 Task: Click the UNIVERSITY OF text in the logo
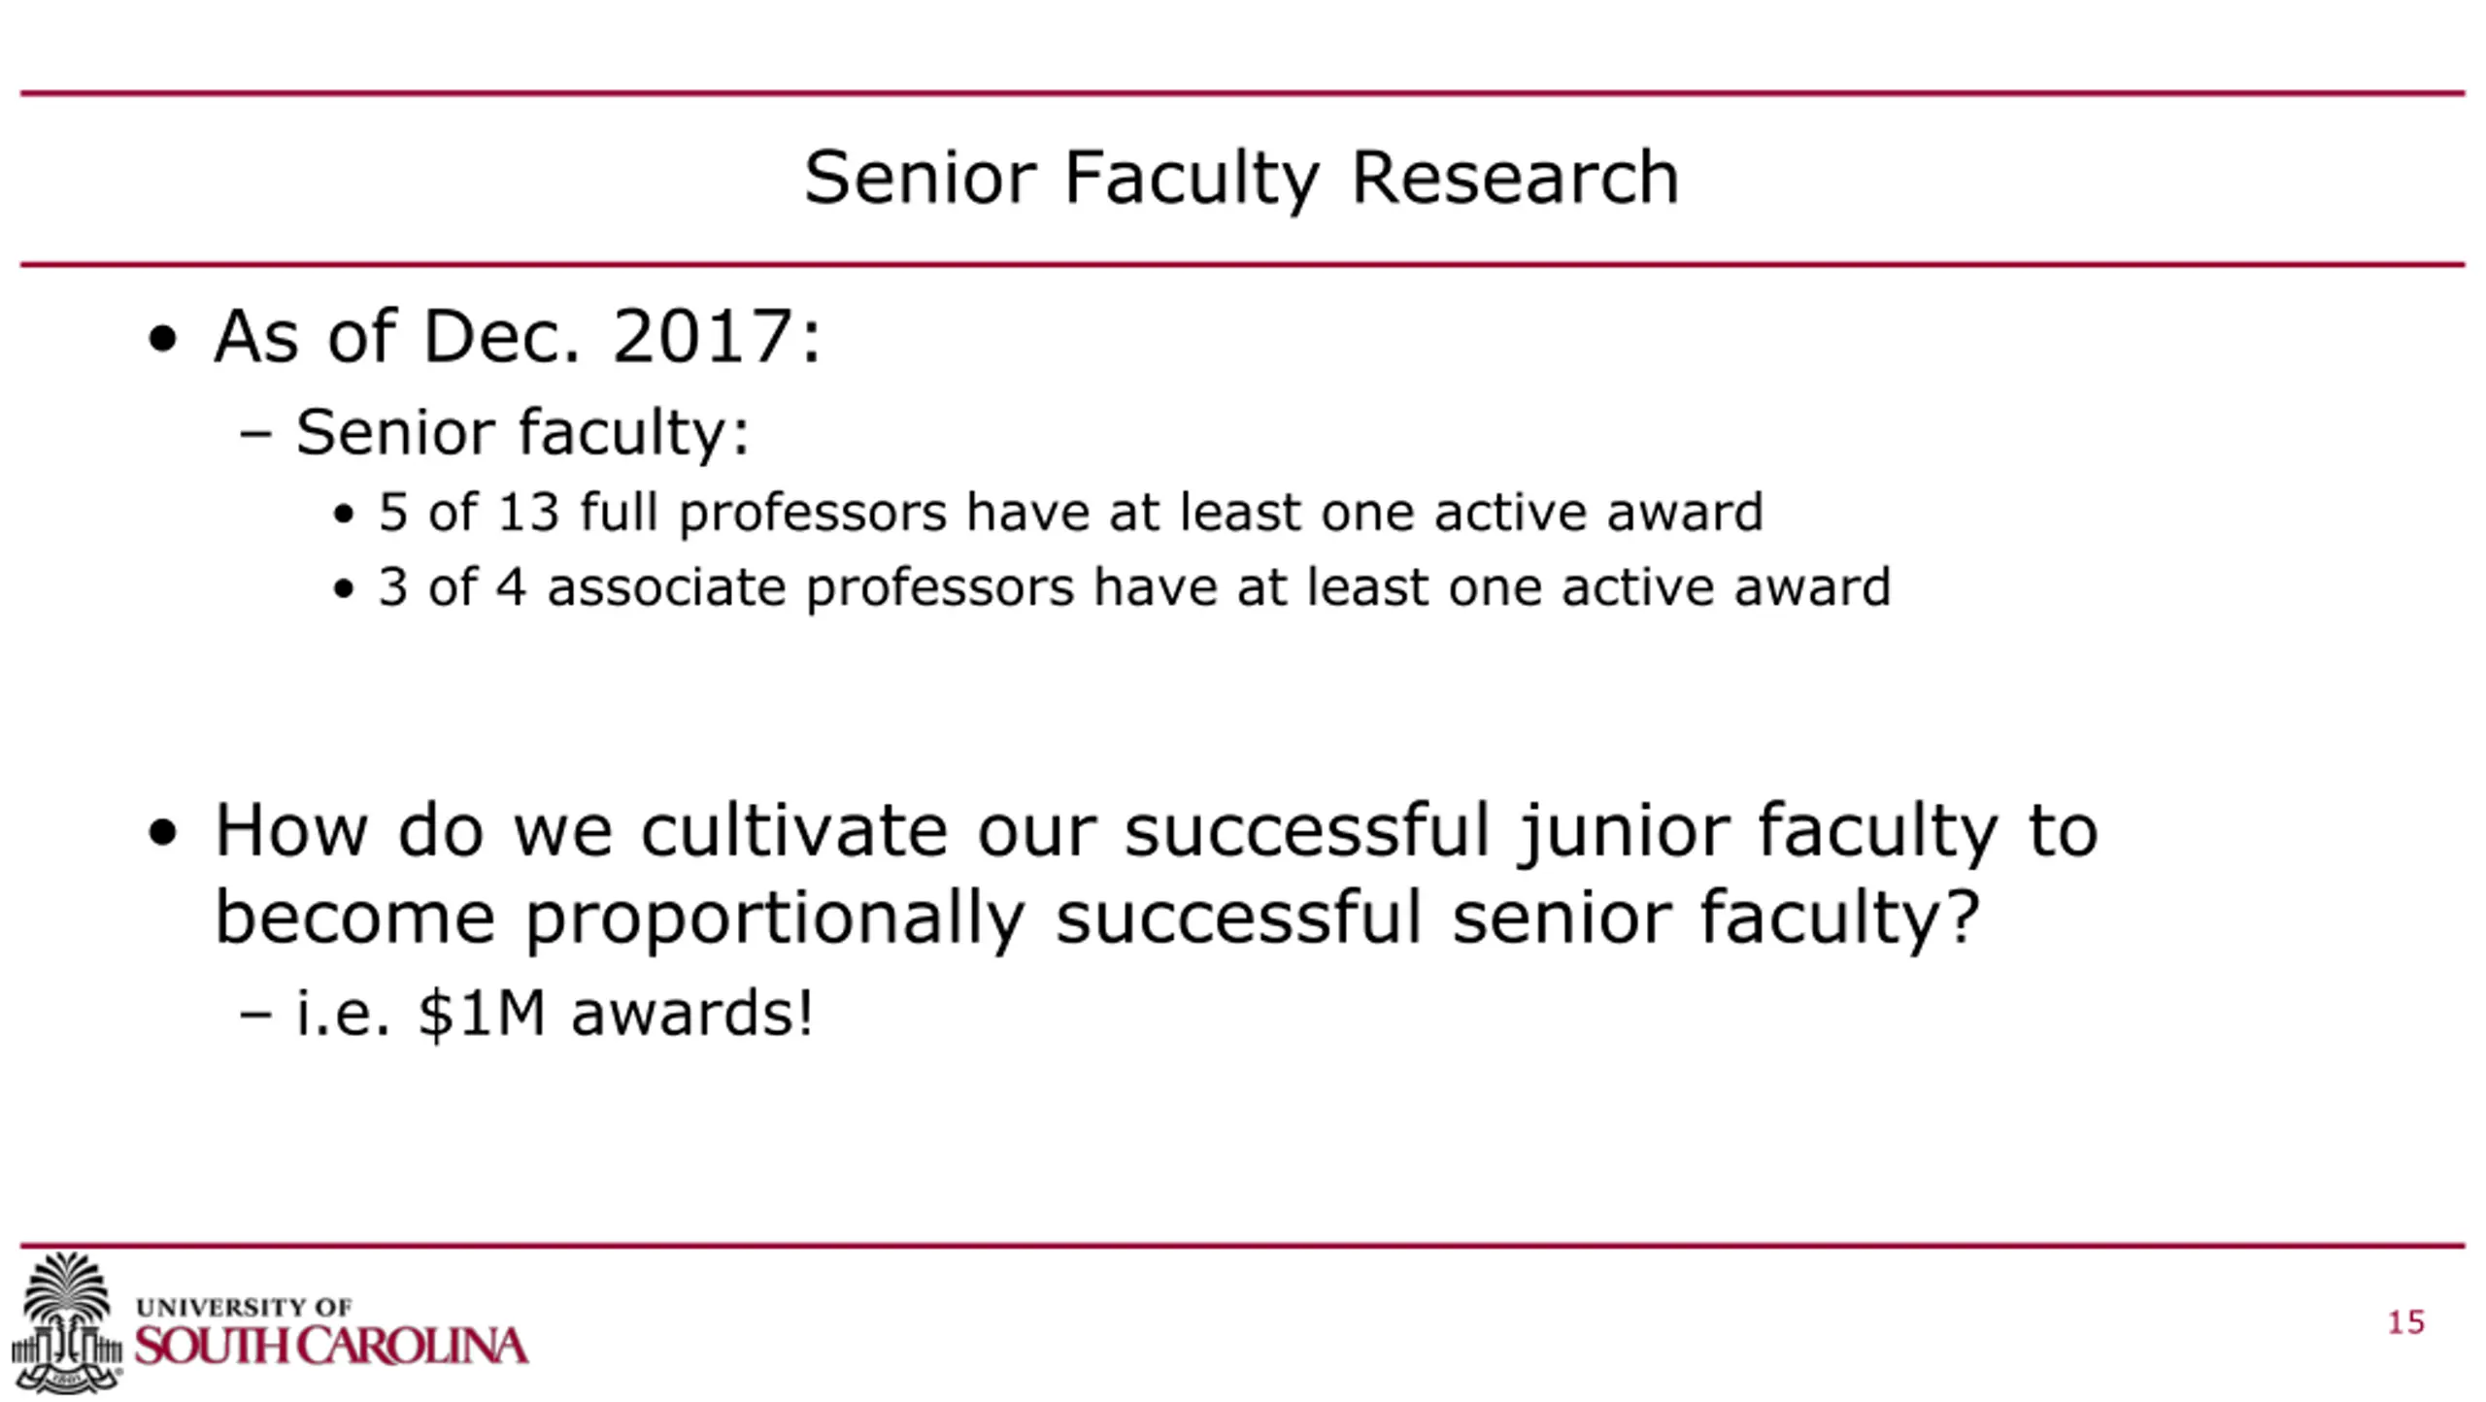point(244,1307)
